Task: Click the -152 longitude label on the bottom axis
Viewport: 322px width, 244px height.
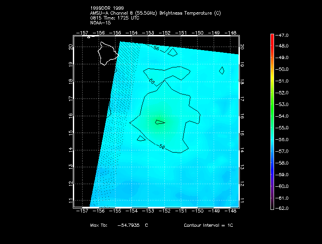Action: pyautogui.click(x=165, y=212)
